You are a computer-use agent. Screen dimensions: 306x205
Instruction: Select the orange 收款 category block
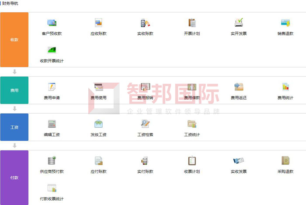coord(14,40)
